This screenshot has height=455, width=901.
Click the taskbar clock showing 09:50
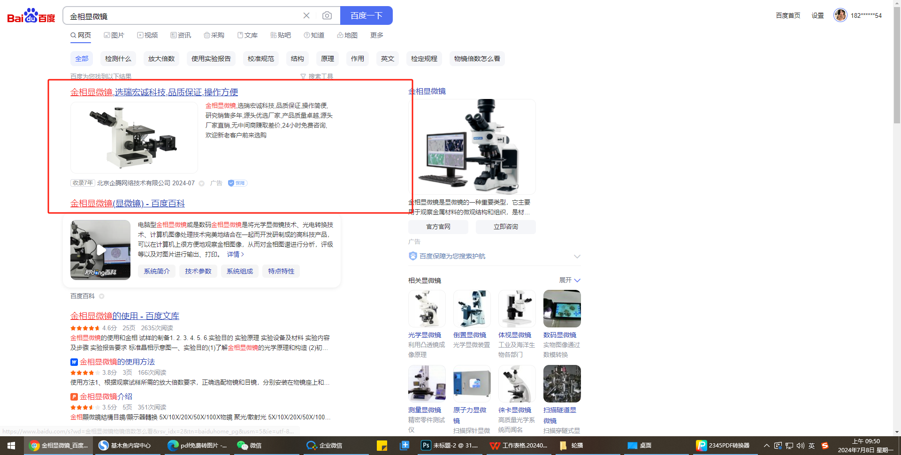coord(866,446)
